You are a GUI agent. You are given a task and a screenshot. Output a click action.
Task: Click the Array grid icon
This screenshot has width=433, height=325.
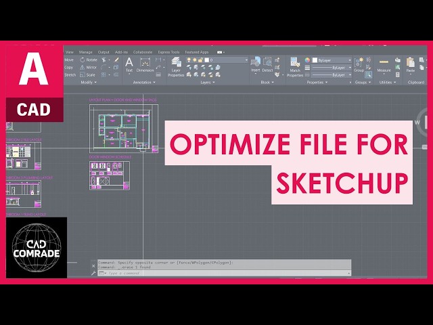coord(104,74)
